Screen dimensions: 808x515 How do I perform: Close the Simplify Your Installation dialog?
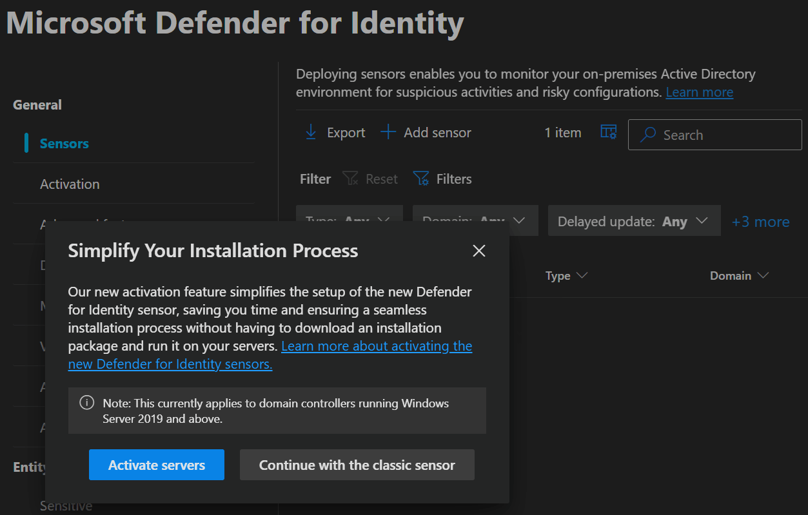click(478, 251)
